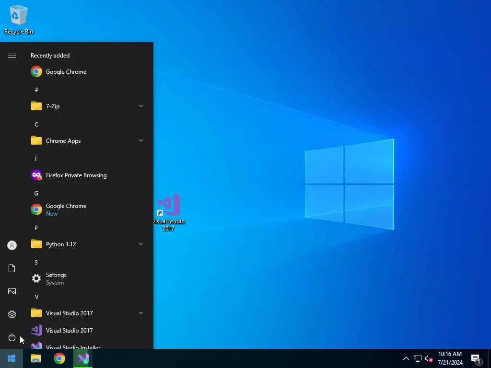This screenshot has width=491, height=368.
Task: Expand the 7-Zip folder chevron
Action: click(x=141, y=106)
